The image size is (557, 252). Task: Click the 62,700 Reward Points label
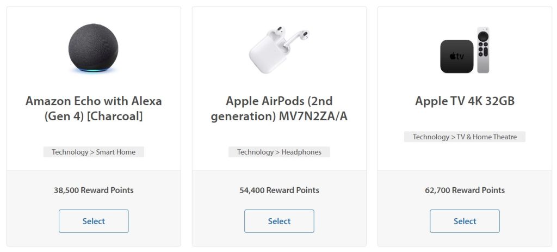(x=465, y=190)
